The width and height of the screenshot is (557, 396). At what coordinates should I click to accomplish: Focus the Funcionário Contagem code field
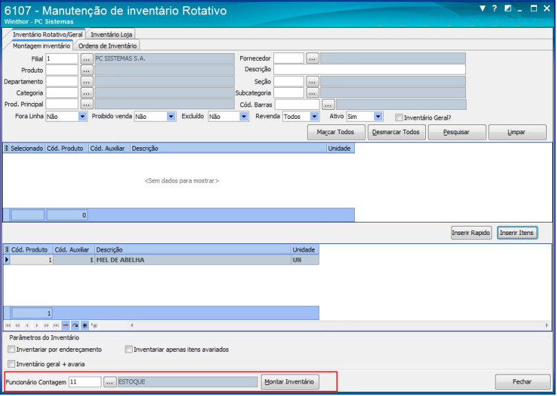(85, 382)
